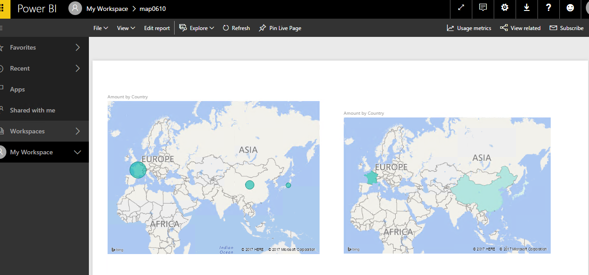Viewport: 589px width, 275px height.
Task: Open the View menu
Action: (126, 28)
